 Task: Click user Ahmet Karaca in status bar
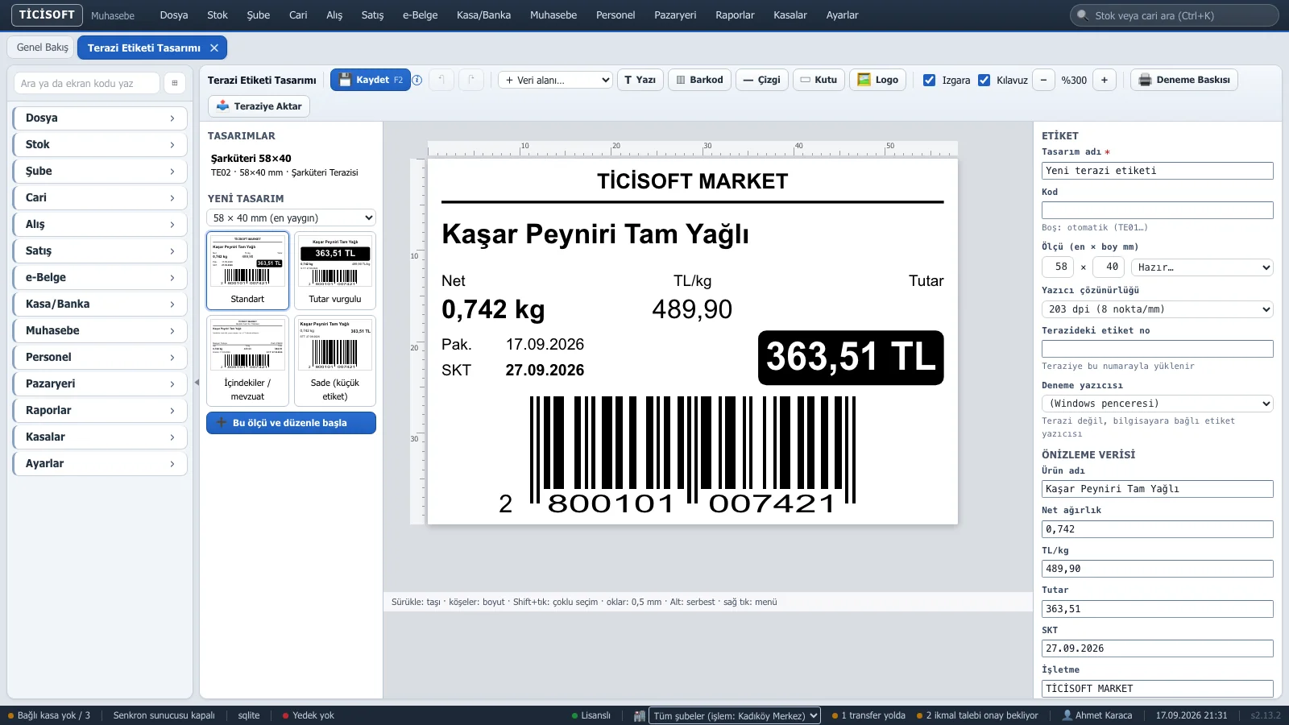(1097, 715)
